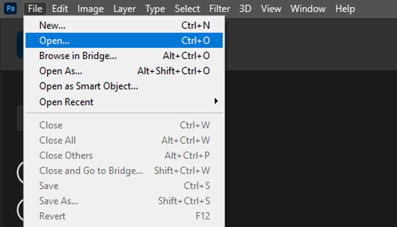The height and width of the screenshot is (227, 397).
Task: Close the File menu via its title
Action: 35,9
